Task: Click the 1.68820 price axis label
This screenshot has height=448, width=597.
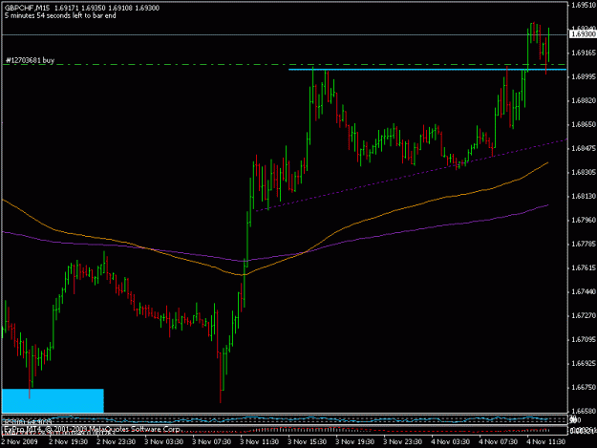Action: [584, 100]
